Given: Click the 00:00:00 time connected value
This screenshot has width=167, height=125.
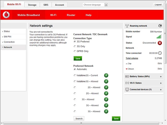Looking at the screenshot, I should click(153, 53).
